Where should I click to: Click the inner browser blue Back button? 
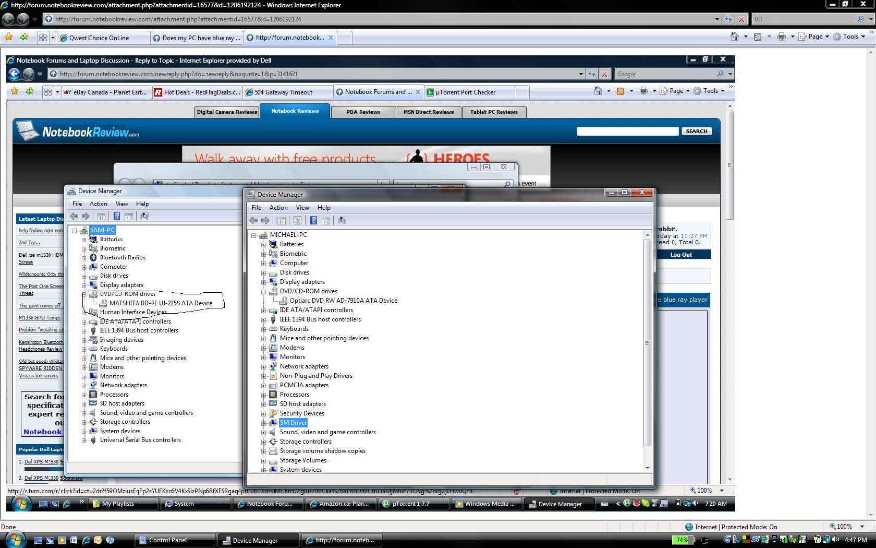14,74
